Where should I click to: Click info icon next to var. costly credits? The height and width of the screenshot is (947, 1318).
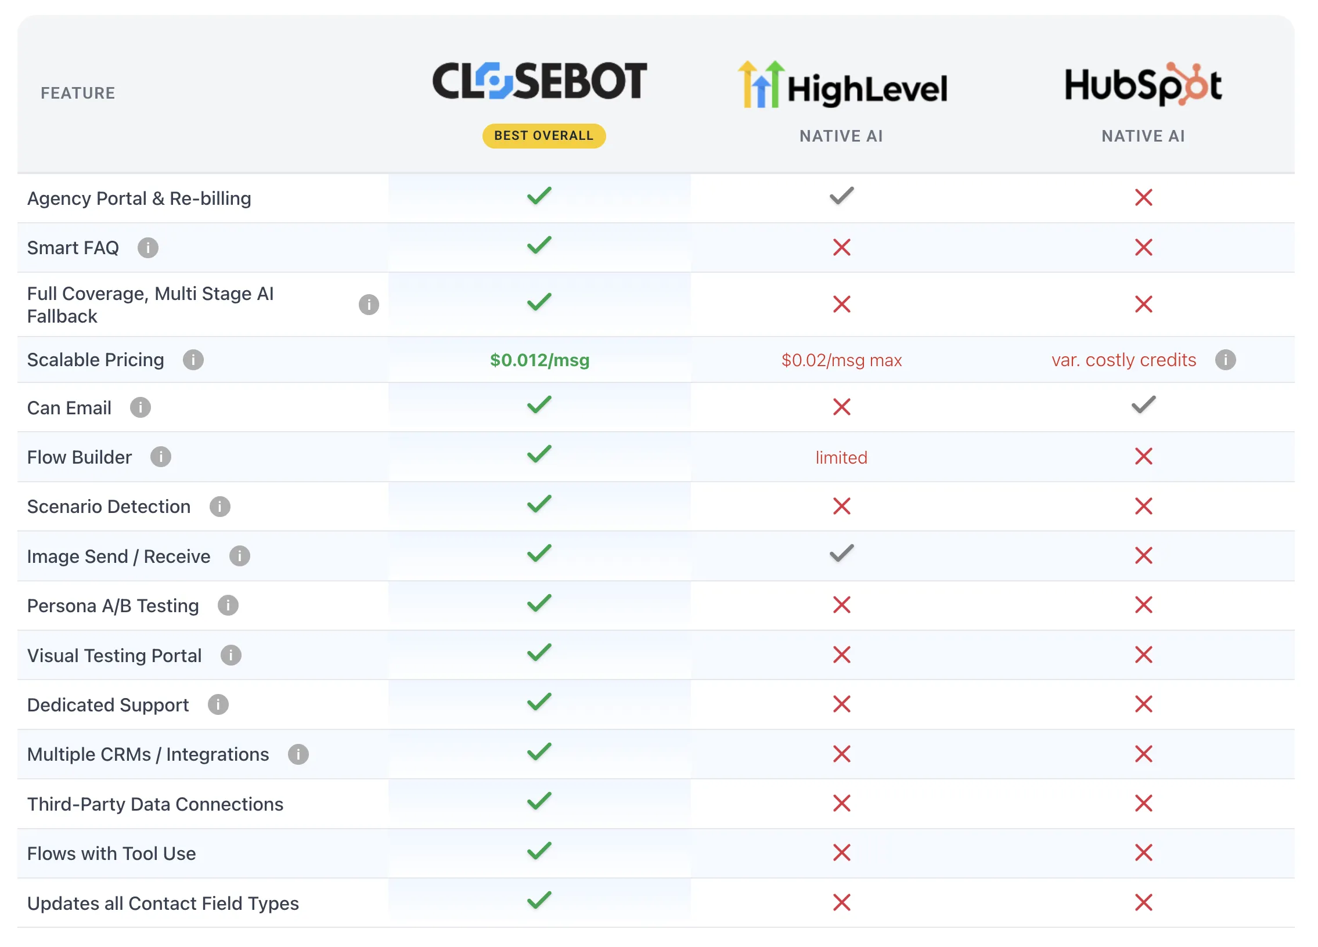(1226, 360)
